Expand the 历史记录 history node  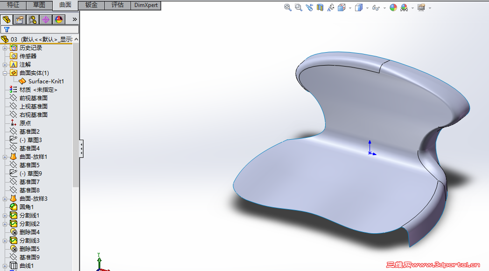click(x=5, y=48)
